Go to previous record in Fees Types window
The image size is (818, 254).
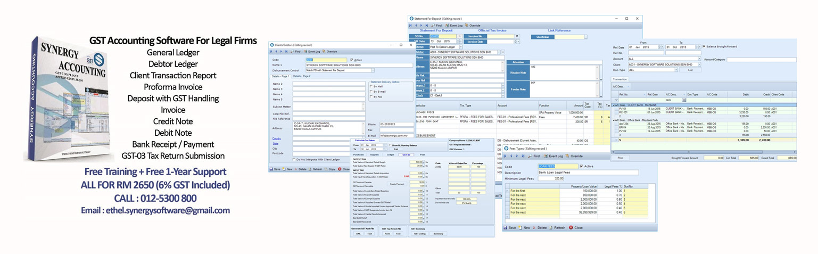click(510, 156)
